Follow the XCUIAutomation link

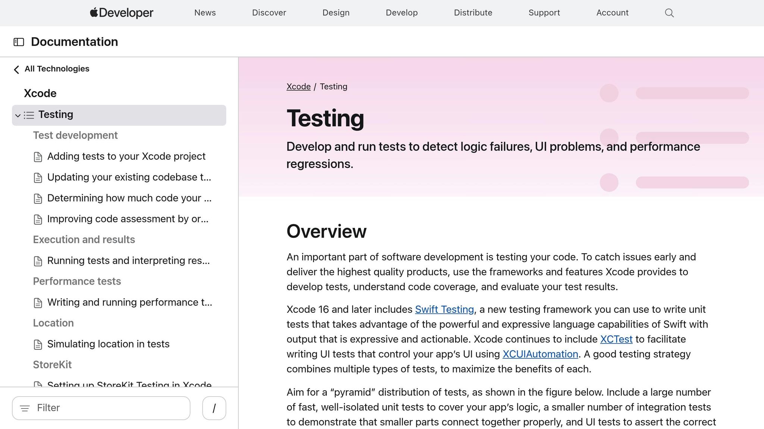[x=540, y=354]
